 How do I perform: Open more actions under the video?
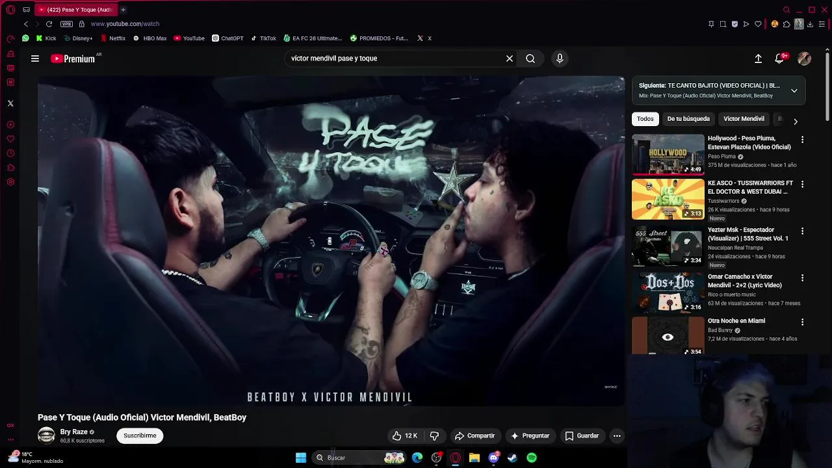(x=617, y=435)
